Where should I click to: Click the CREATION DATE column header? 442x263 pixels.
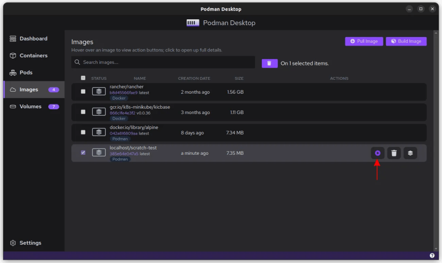pyautogui.click(x=194, y=78)
